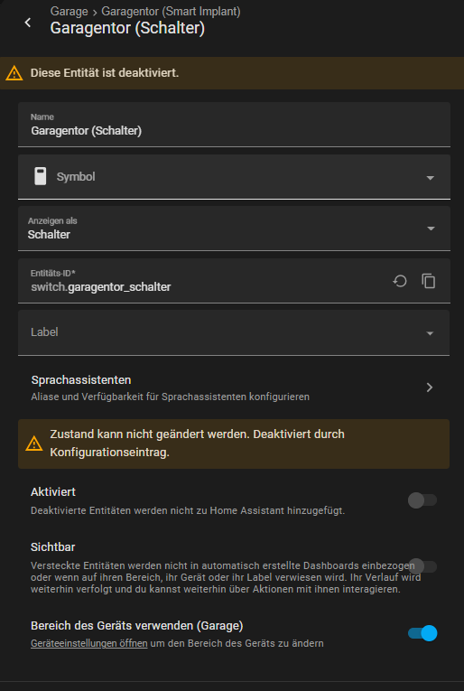Expand the Symbol dropdown arrow
The width and height of the screenshot is (464, 691).
[431, 178]
